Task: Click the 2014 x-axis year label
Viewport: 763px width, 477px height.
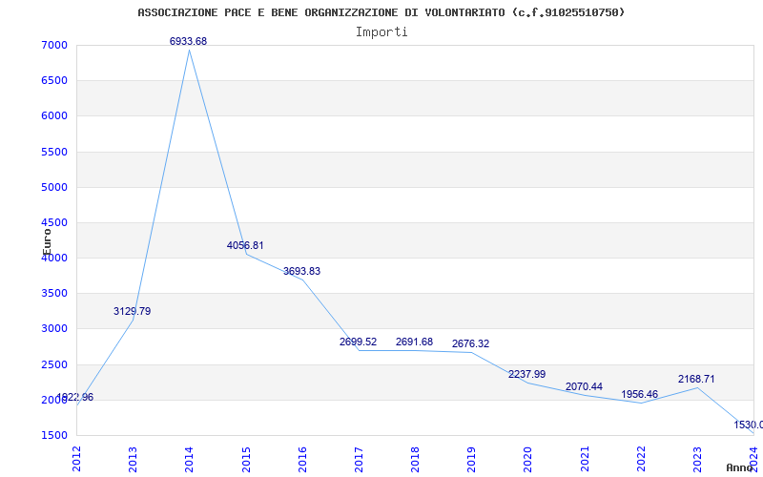Action: pos(189,459)
